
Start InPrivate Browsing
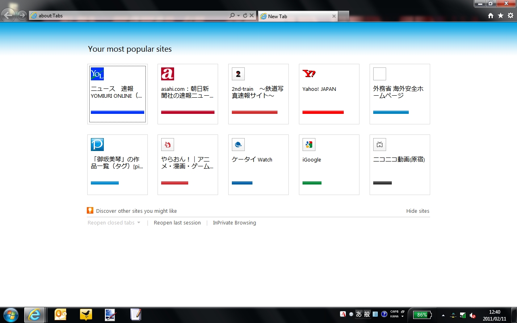pyautogui.click(x=234, y=222)
